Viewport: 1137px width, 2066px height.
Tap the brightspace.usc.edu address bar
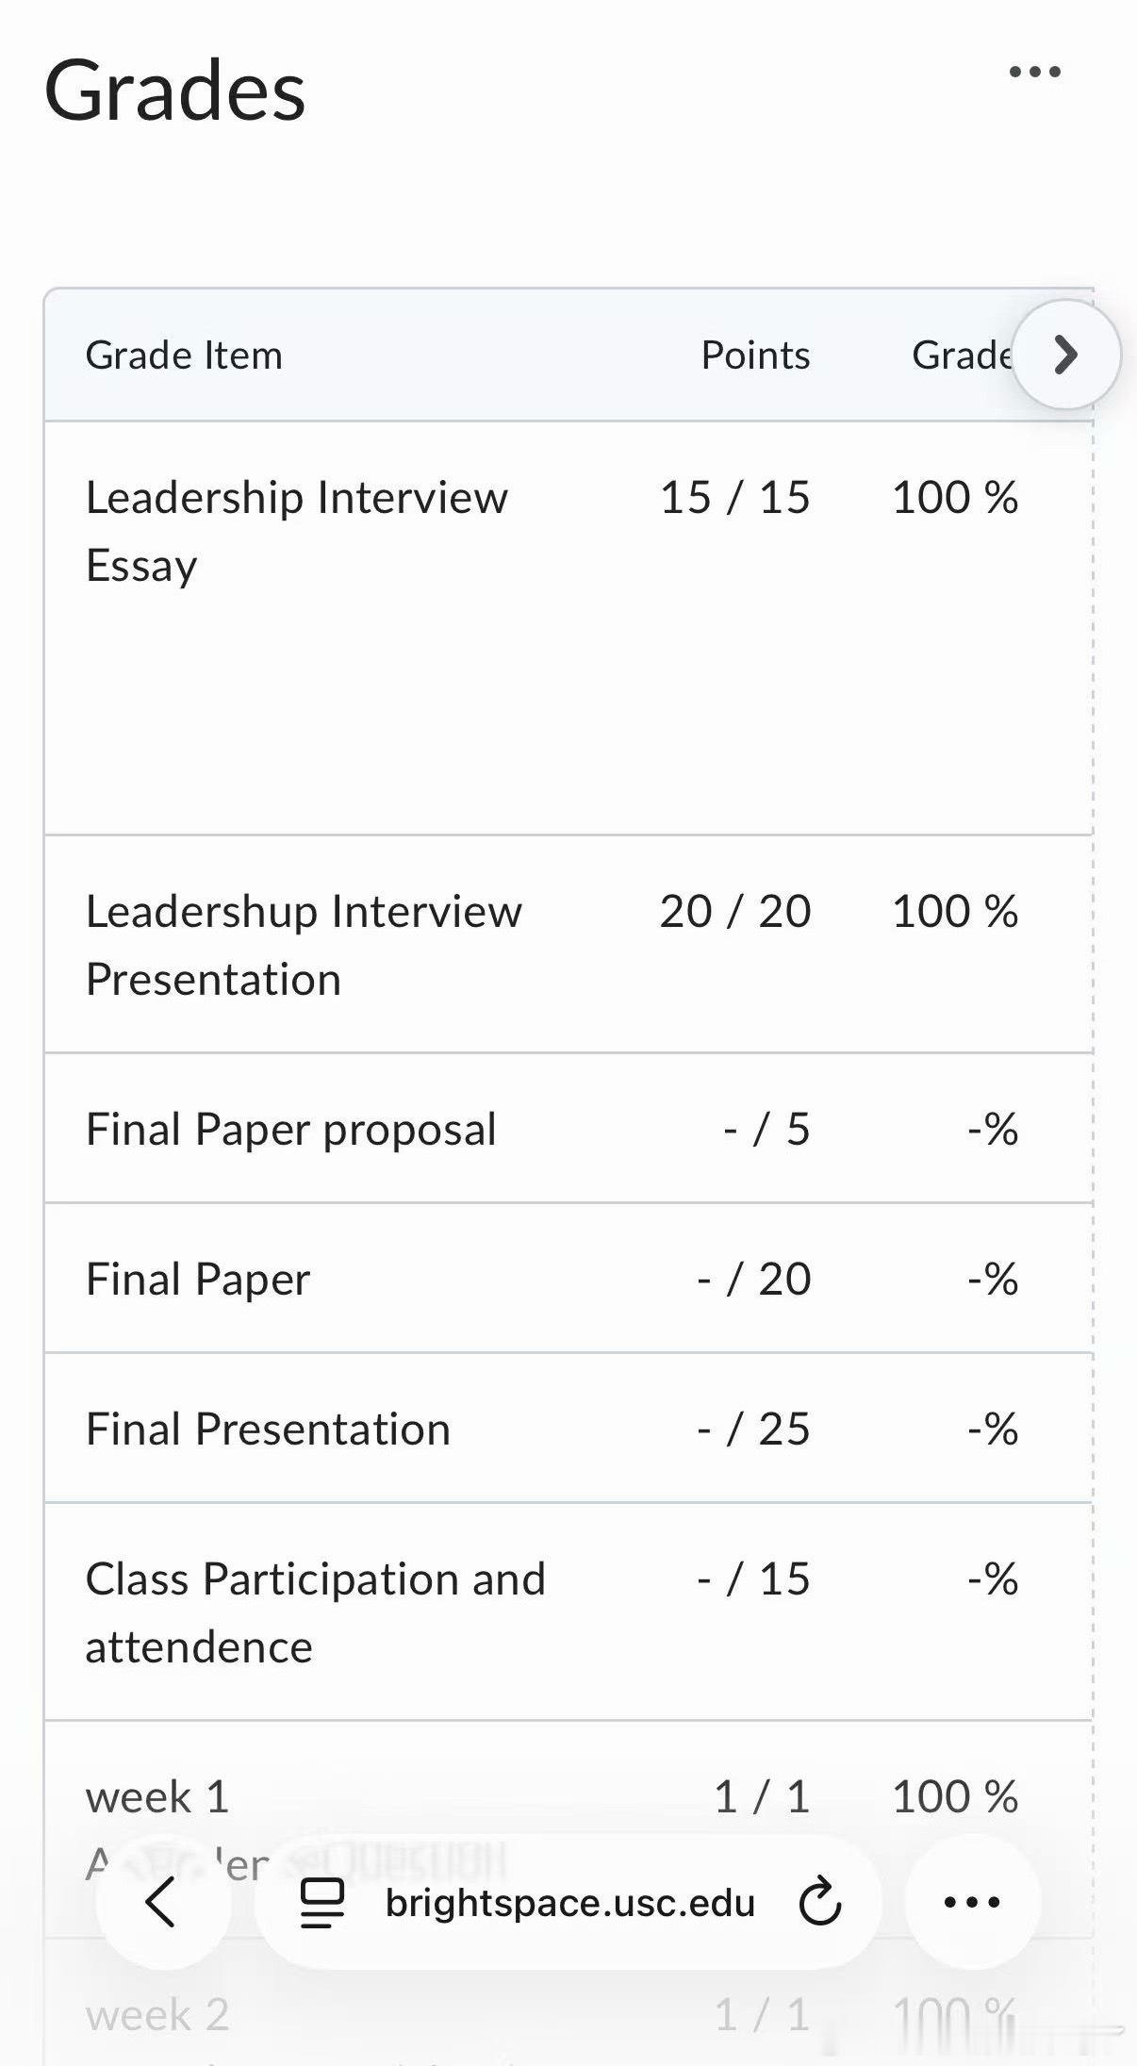pyautogui.click(x=569, y=1903)
